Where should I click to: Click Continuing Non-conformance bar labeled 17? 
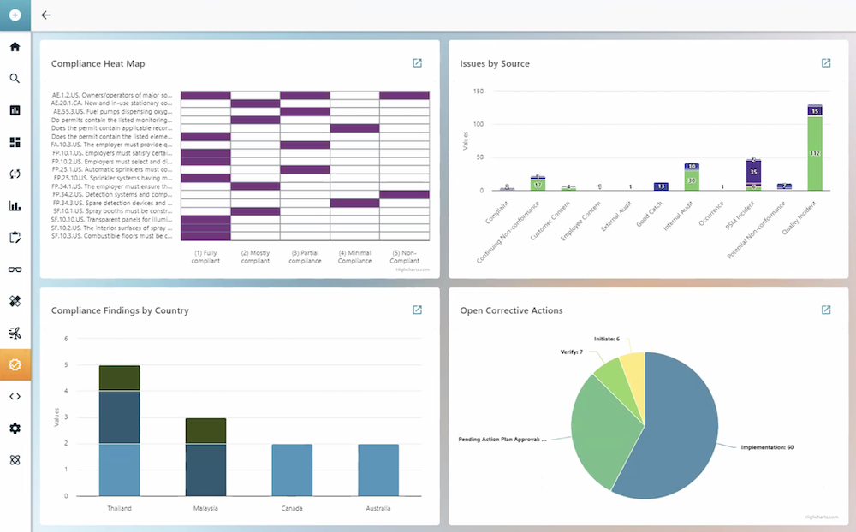tap(538, 185)
